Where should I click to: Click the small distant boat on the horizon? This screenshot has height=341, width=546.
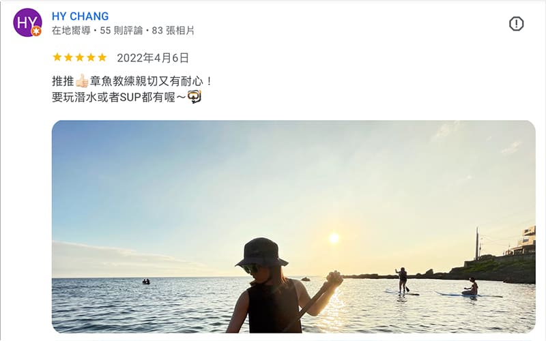[x=146, y=282]
